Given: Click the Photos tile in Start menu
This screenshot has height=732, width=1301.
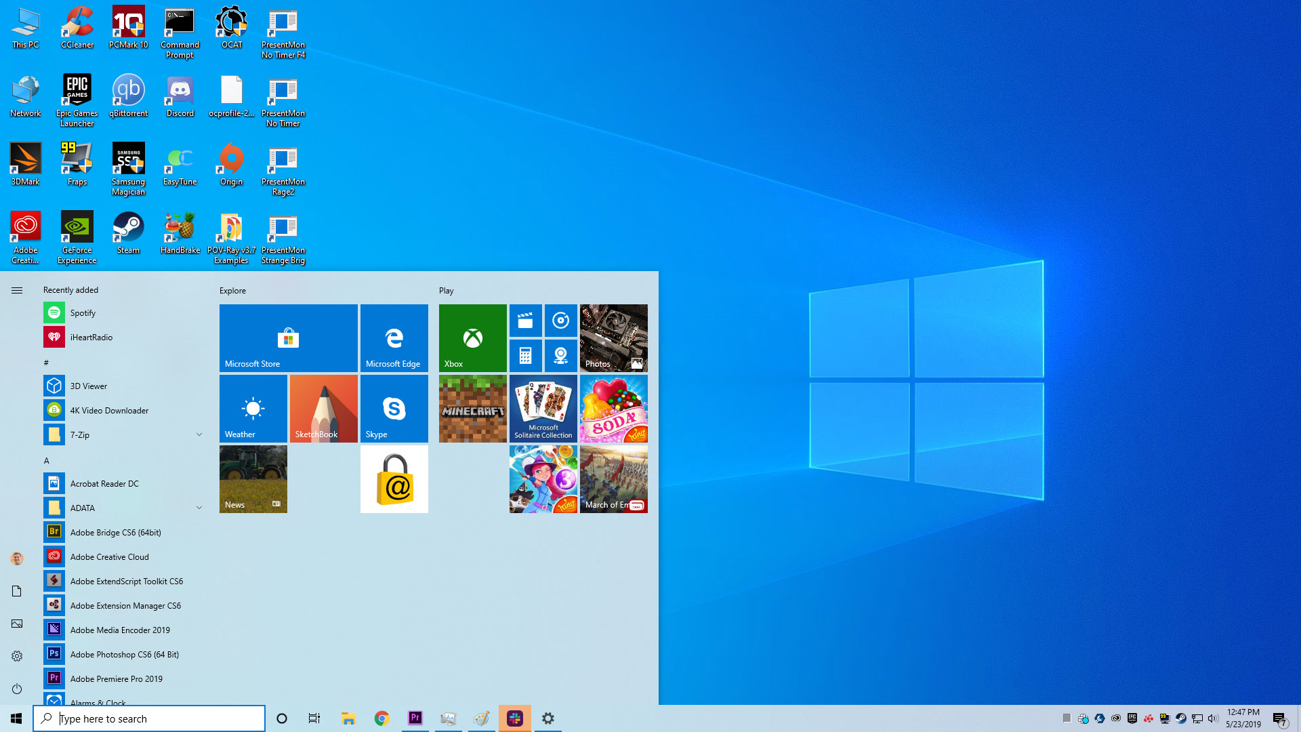Looking at the screenshot, I should pos(614,338).
